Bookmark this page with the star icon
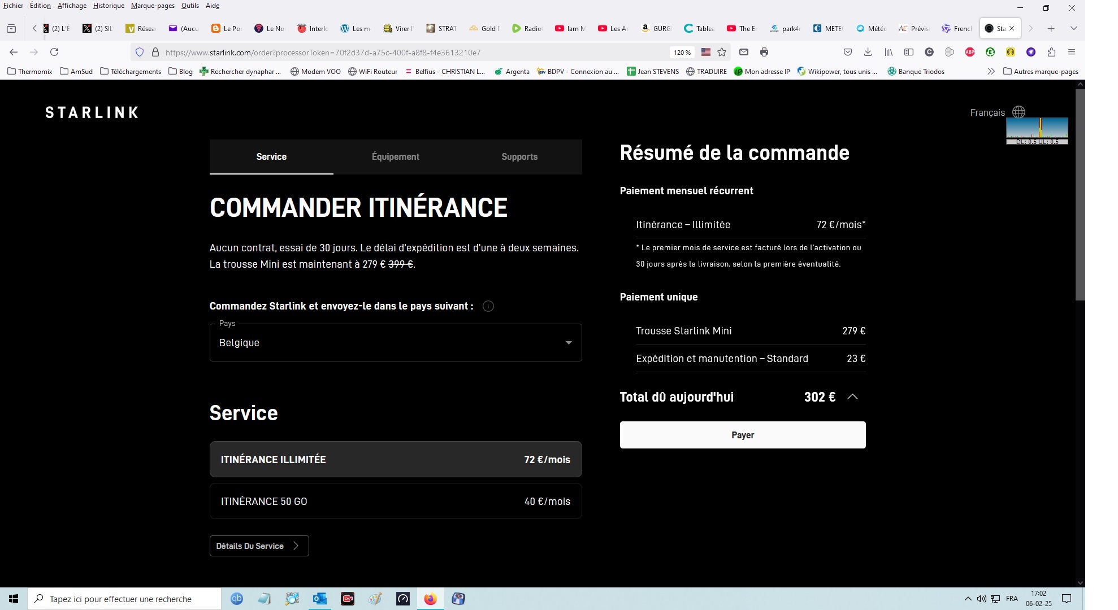Viewport: 1118px width, 610px height. pos(722,52)
